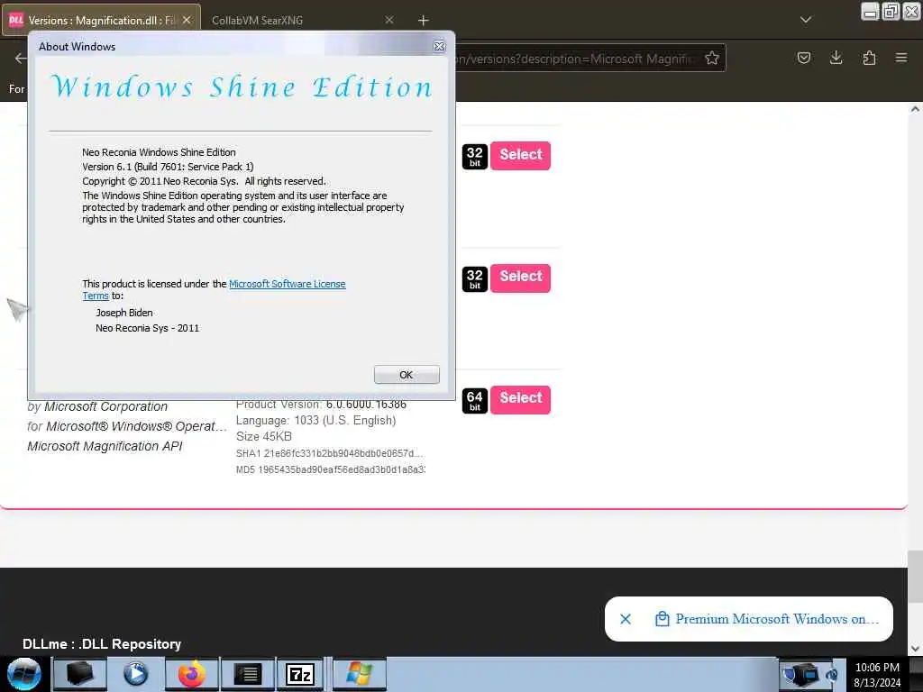Viewport: 923px width, 692px height.
Task: Click the SHA1 hash text
Action: pyautogui.click(x=329, y=454)
